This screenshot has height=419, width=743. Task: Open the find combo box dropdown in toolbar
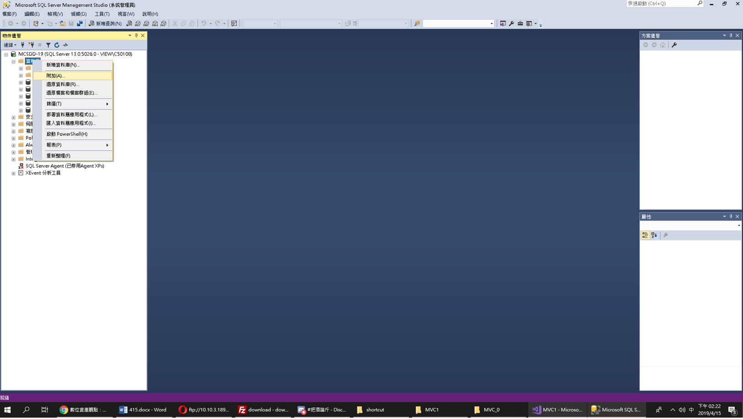pos(492,23)
